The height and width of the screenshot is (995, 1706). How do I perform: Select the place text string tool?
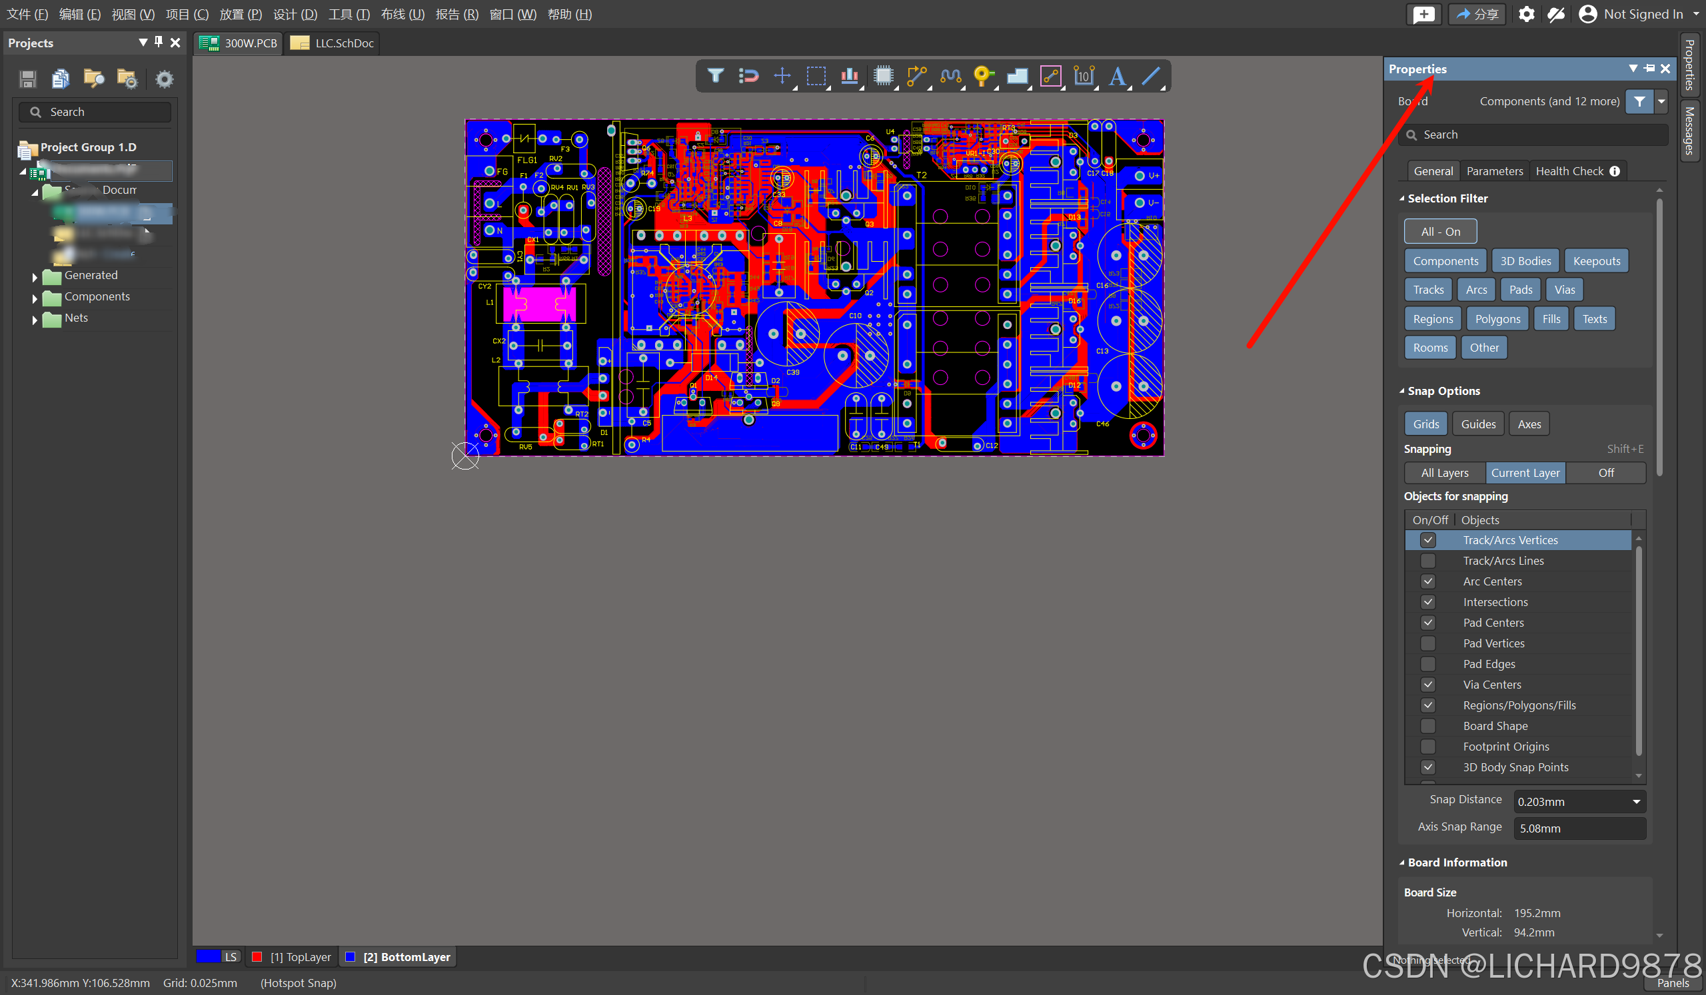(x=1117, y=76)
